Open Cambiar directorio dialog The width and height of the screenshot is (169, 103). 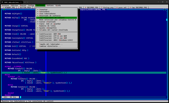point(57,46)
